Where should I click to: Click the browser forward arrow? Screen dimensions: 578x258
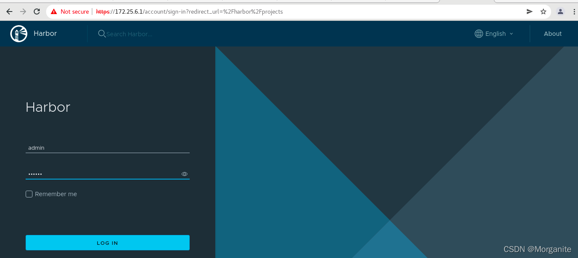23,12
